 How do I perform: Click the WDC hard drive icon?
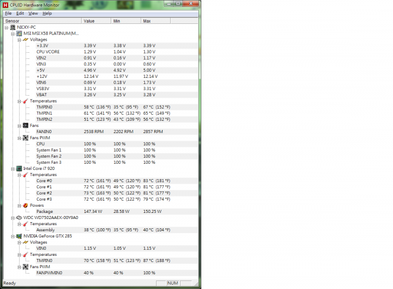tap(19, 218)
